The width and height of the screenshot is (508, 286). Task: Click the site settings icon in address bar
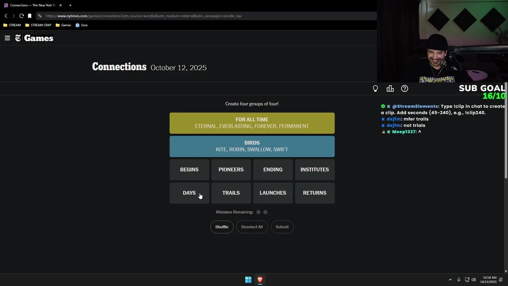tap(40, 16)
